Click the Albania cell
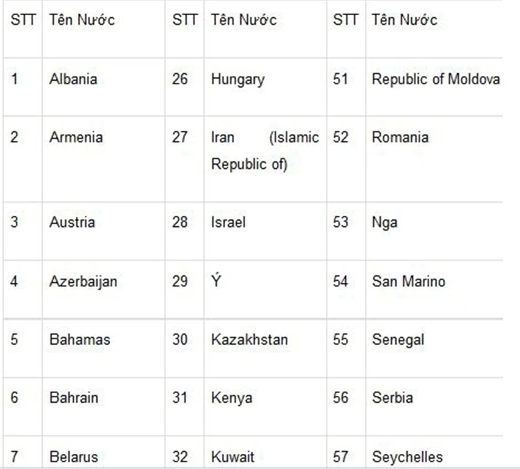 coord(73,79)
